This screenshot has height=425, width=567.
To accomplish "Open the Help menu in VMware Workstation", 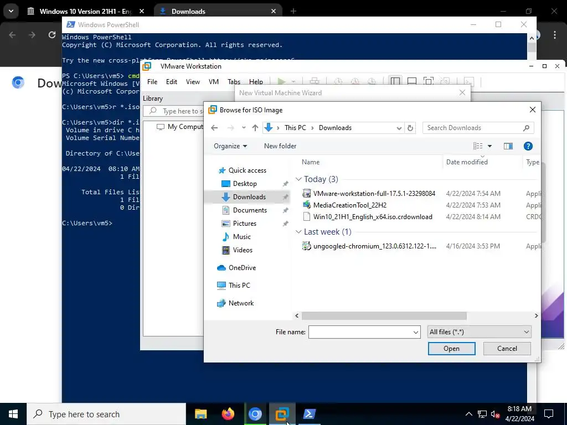I will (256, 82).
